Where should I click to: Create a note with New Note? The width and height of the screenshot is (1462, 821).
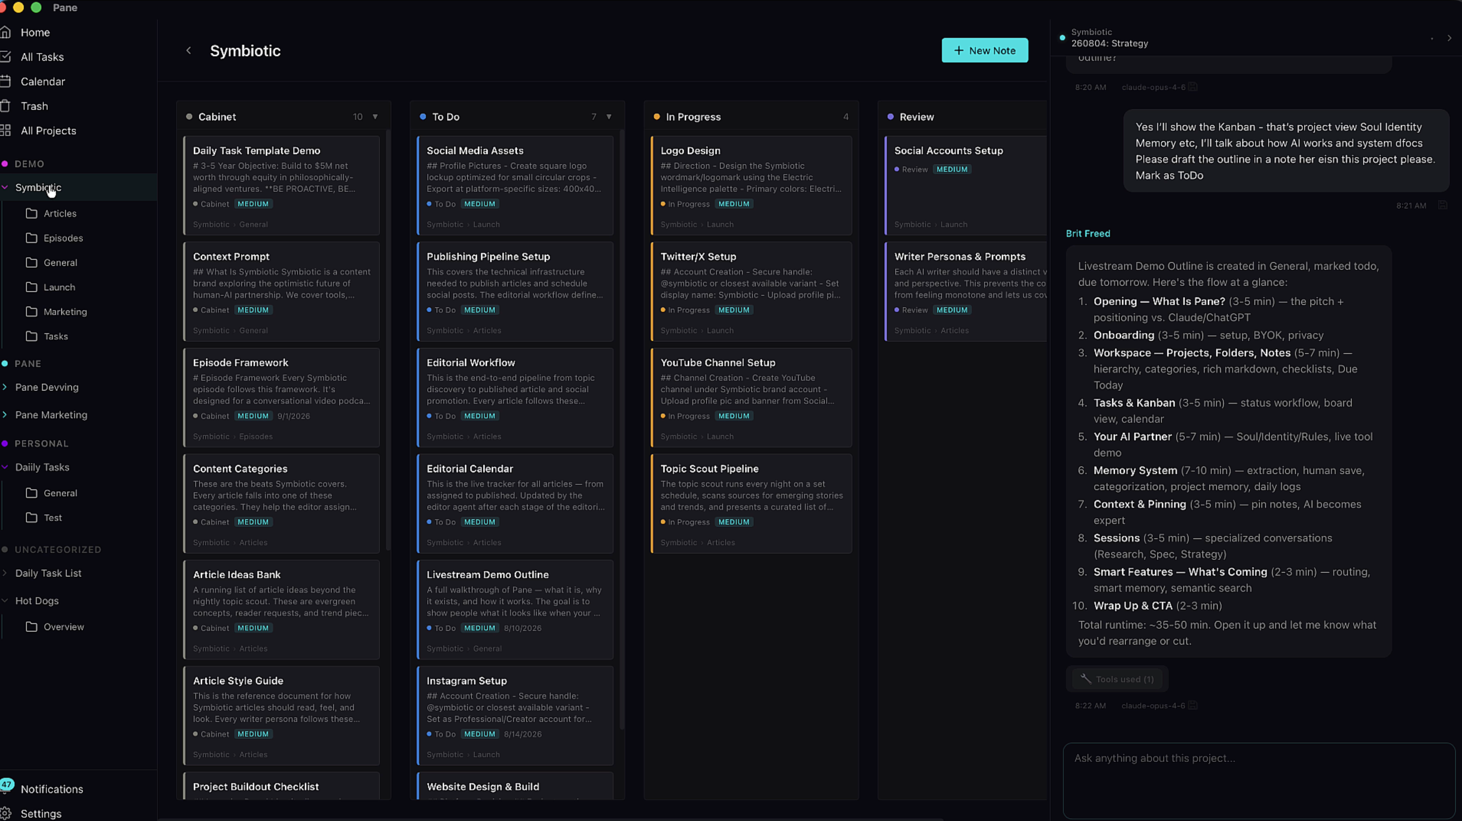[985, 50]
